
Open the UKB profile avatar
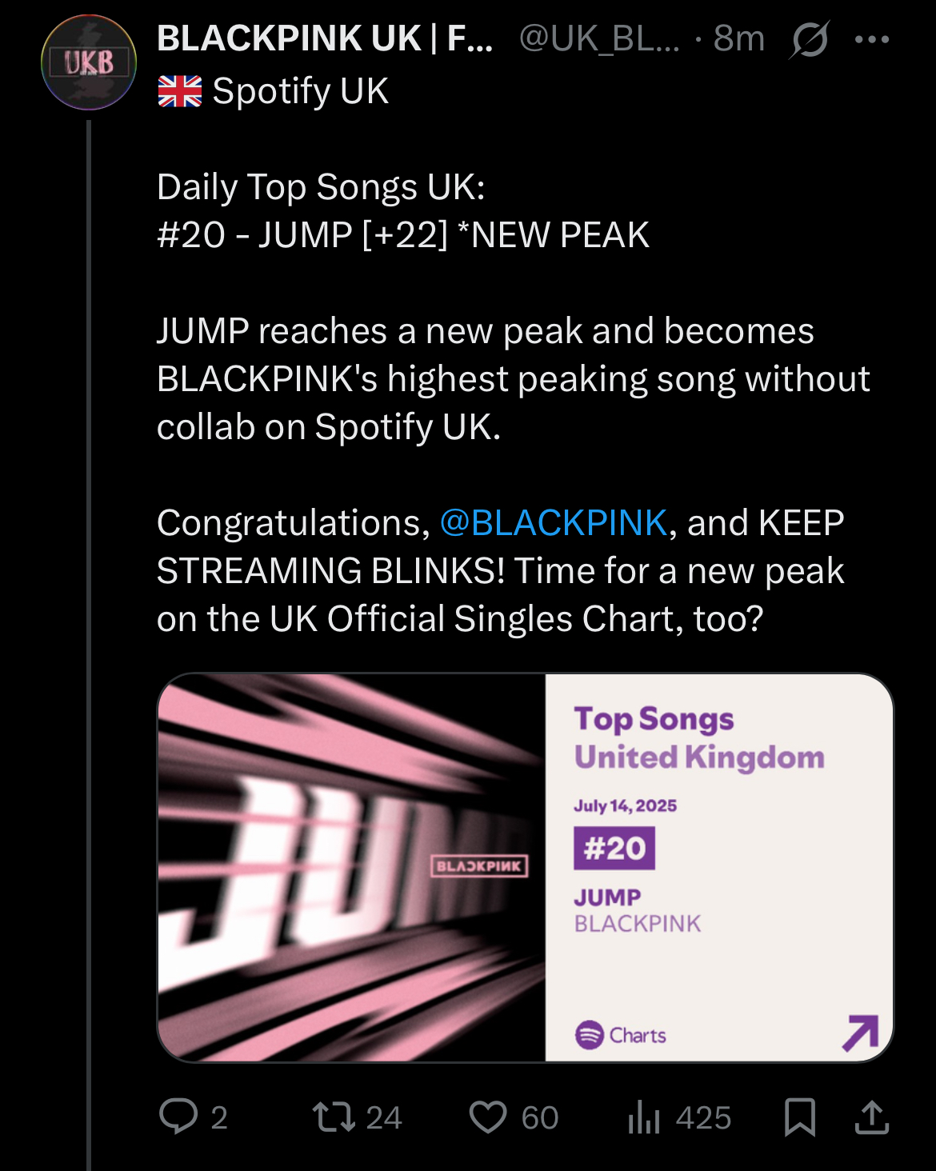(x=89, y=62)
